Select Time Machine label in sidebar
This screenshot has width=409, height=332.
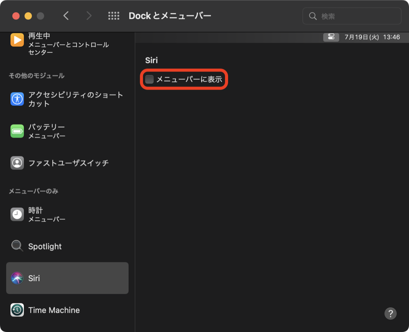coord(54,310)
